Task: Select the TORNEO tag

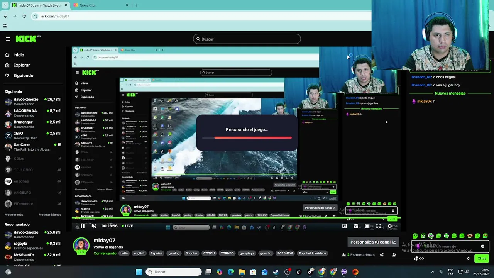Action: 227,253
